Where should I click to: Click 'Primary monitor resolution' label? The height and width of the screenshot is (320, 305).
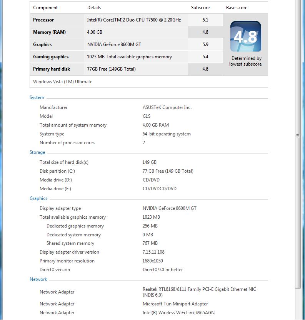tap(67, 261)
